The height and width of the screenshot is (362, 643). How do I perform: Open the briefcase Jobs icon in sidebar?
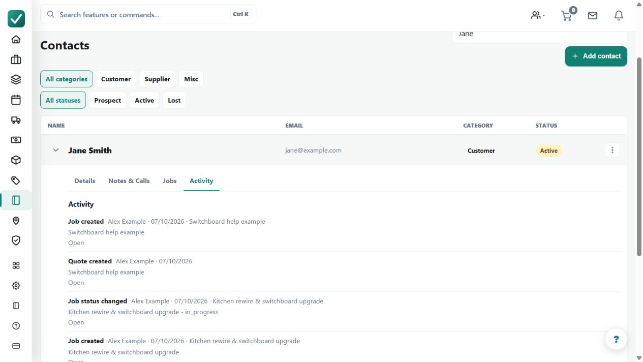16,59
